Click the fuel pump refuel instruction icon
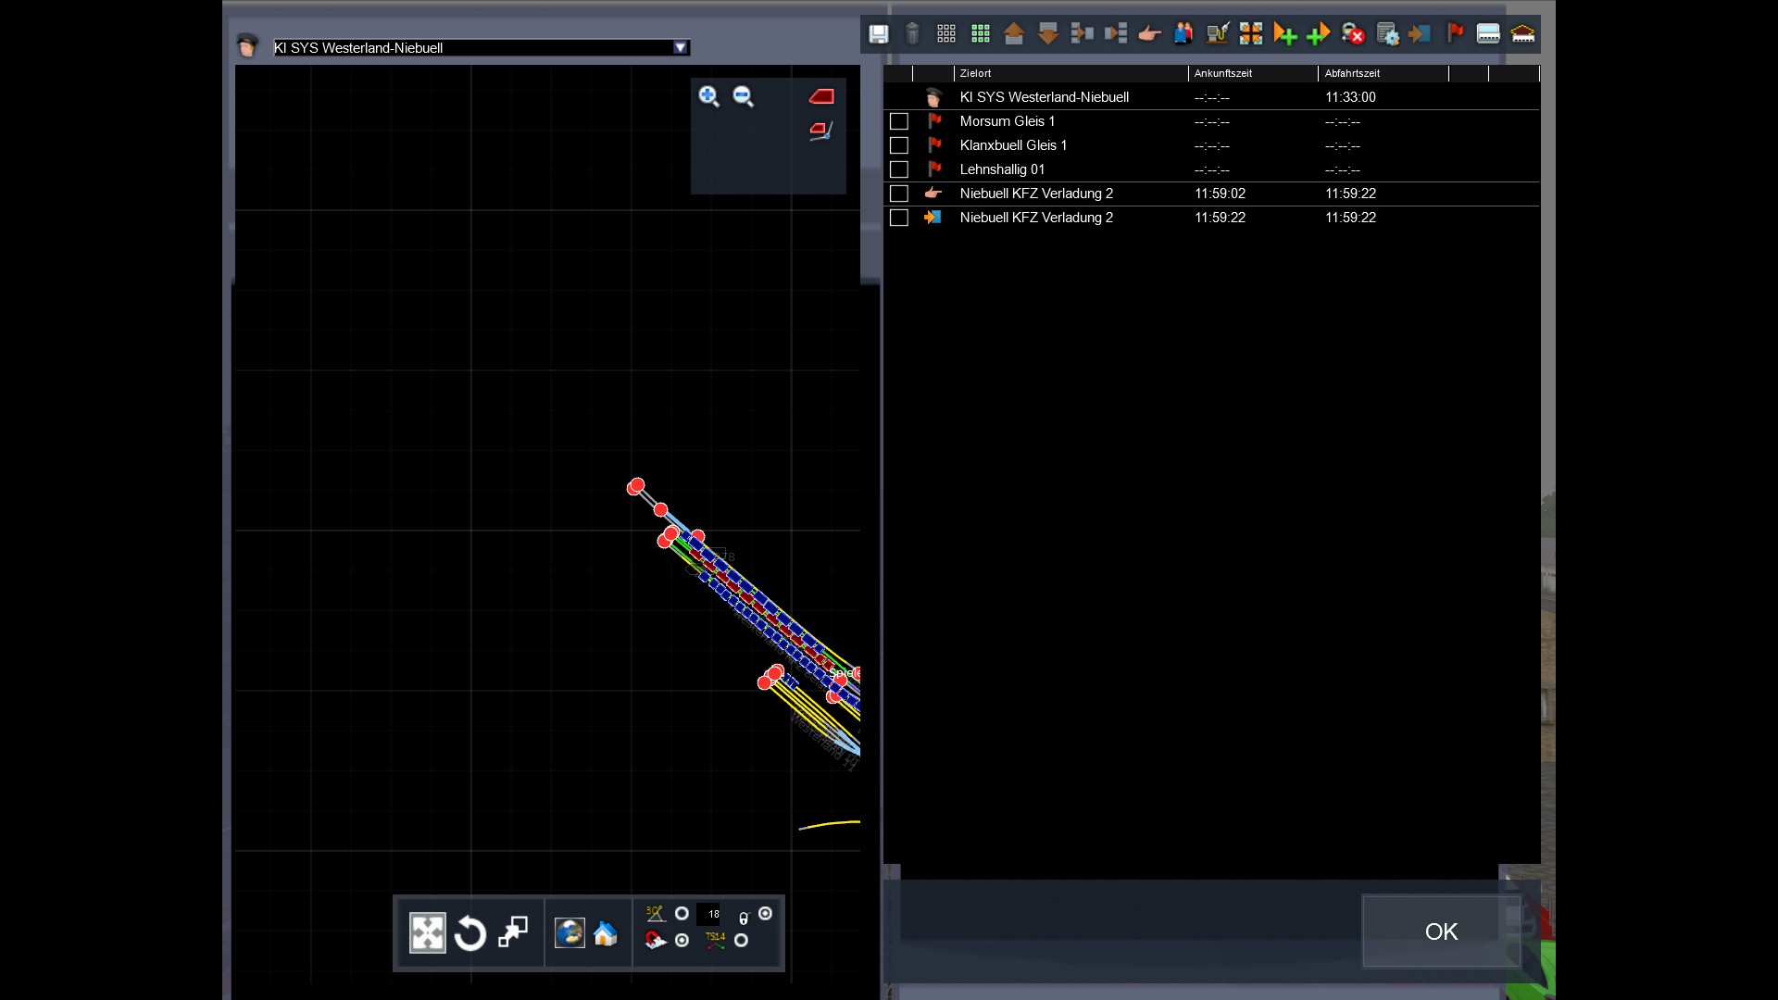 [x=1218, y=34]
